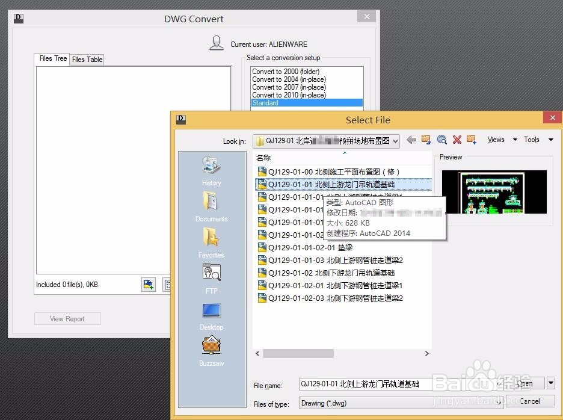Click the View Report button
The image size is (563, 420).
click(67, 318)
